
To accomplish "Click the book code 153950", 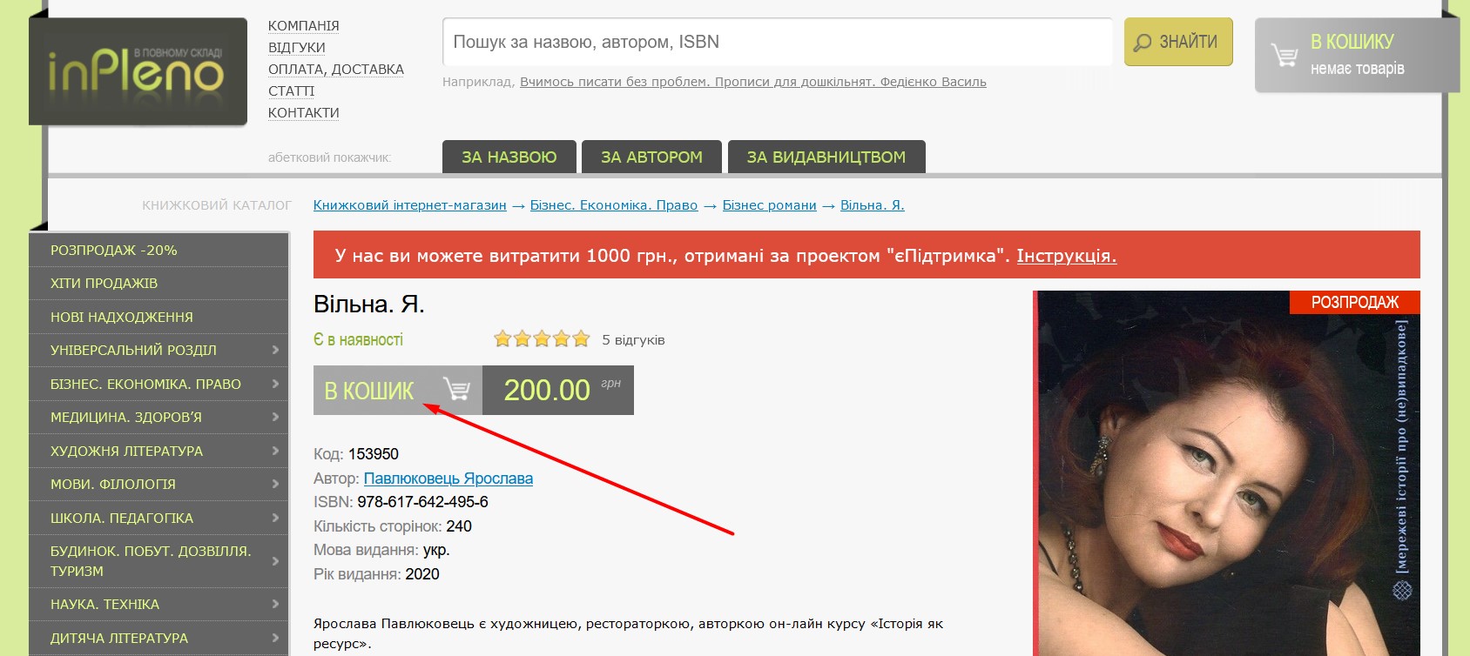I will pos(374,454).
